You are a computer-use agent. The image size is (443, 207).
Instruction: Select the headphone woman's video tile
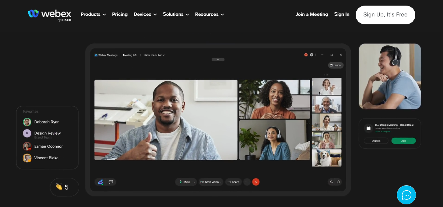point(275,140)
